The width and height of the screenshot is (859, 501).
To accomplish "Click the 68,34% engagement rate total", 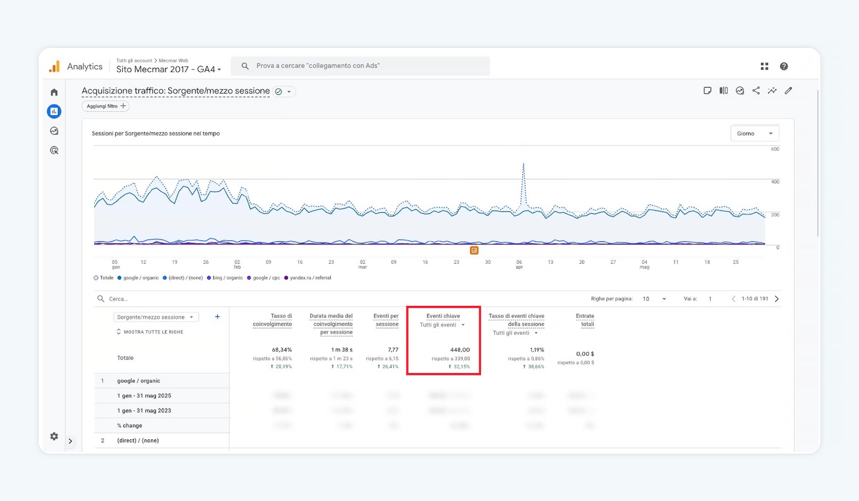I will click(282, 350).
